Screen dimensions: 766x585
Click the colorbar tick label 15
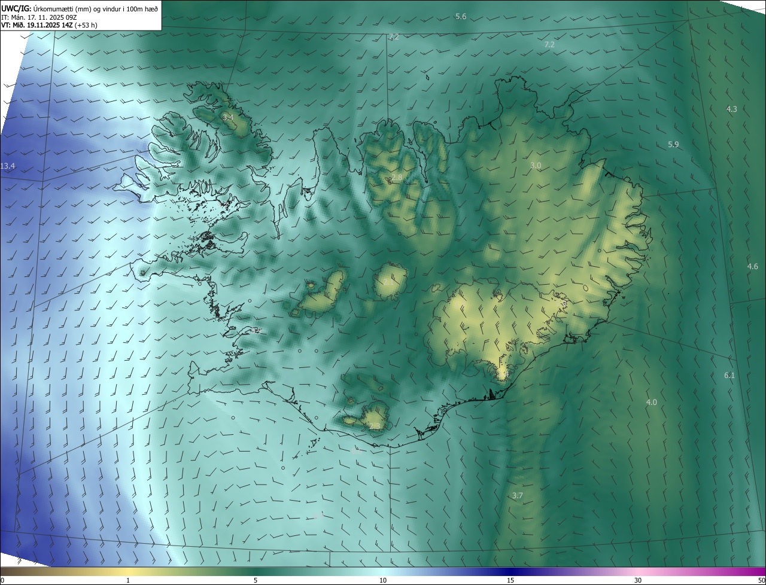pos(510,580)
